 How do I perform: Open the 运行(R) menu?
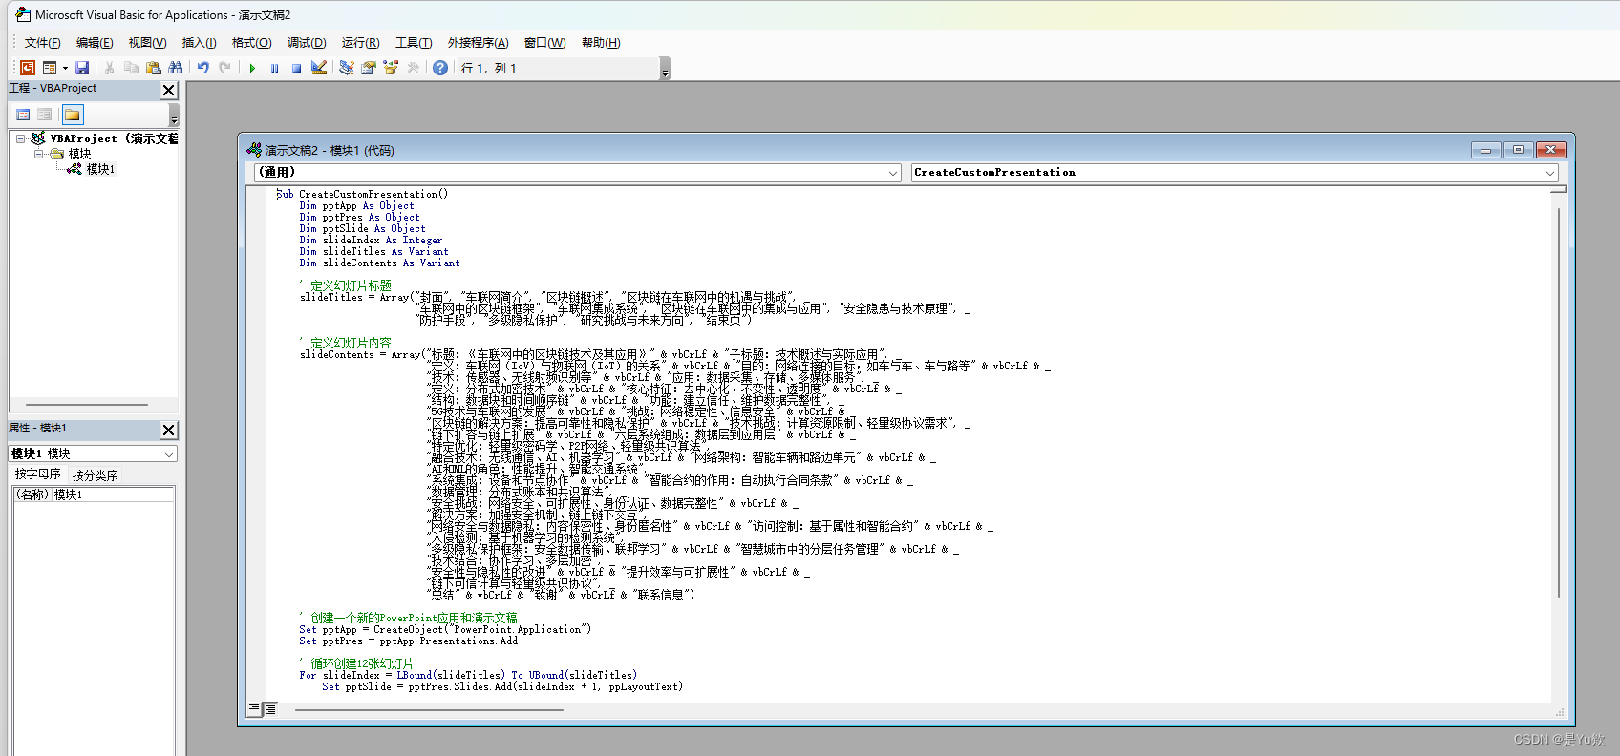coord(360,43)
